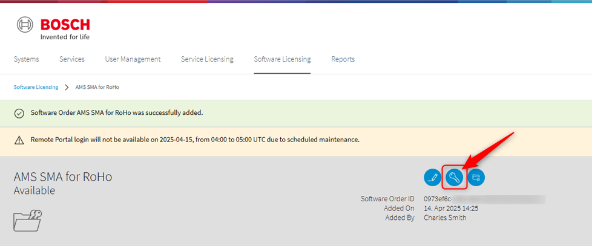Follow the Software Licensing breadcrumb link
The height and width of the screenshot is (246, 592).
tap(36, 87)
